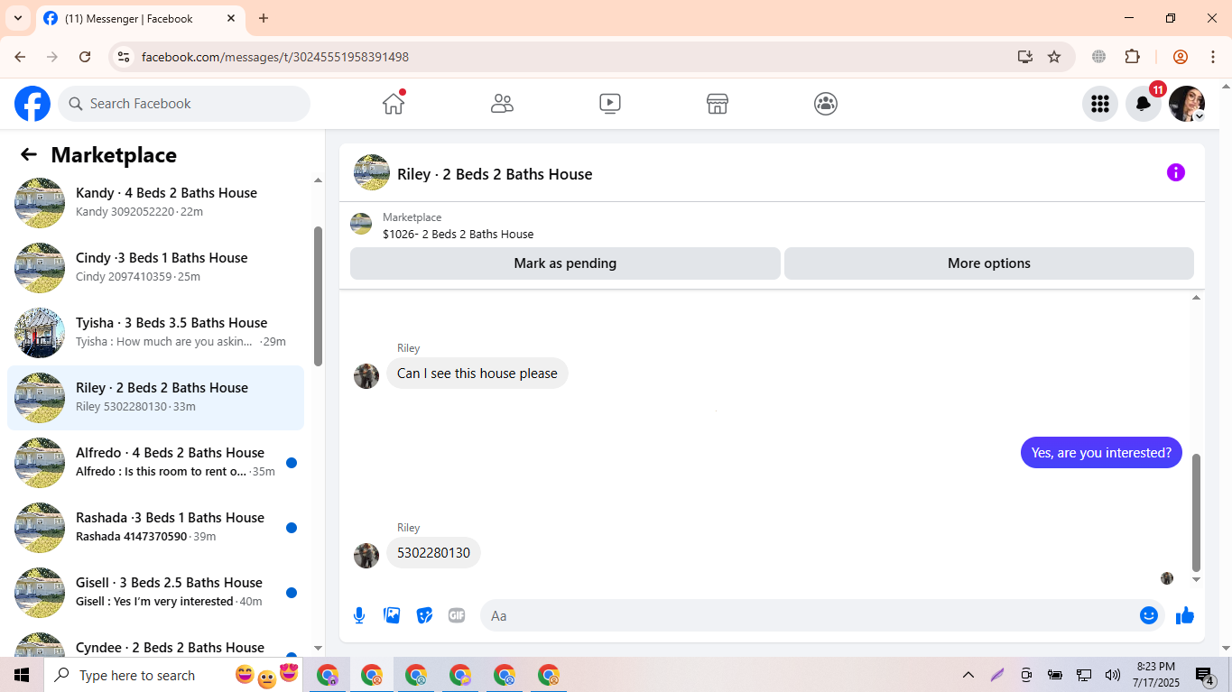Screen dimensions: 1232x692
Task: Click the 'Can I see this house please' message
Action: [x=477, y=374]
